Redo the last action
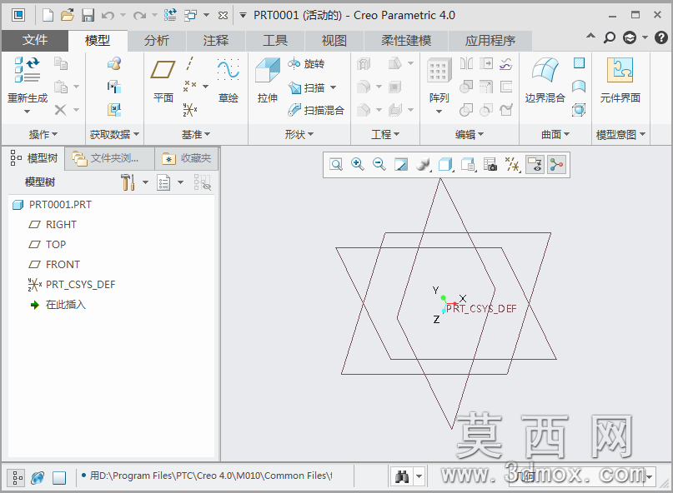This screenshot has width=673, height=493. click(x=139, y=16)
